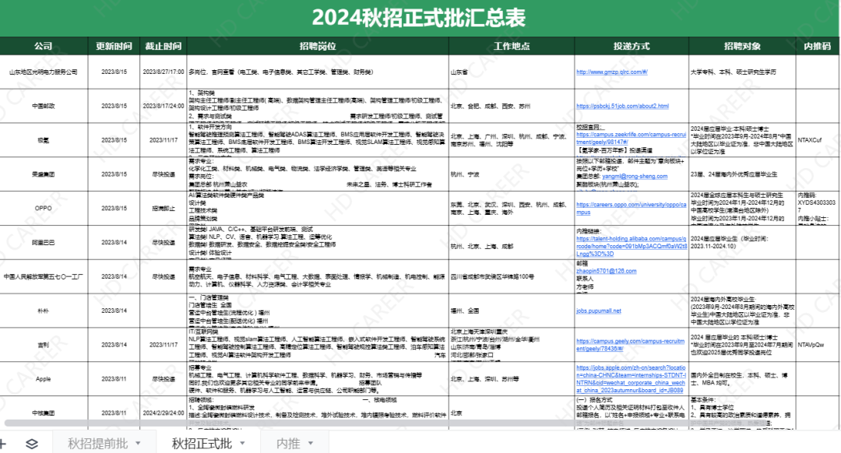Select the 中核集团 company cell
Screen dimensions: 841x453
[44, 413]
